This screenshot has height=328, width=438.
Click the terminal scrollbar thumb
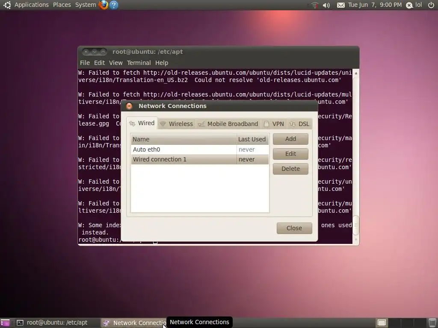(356, 225)
